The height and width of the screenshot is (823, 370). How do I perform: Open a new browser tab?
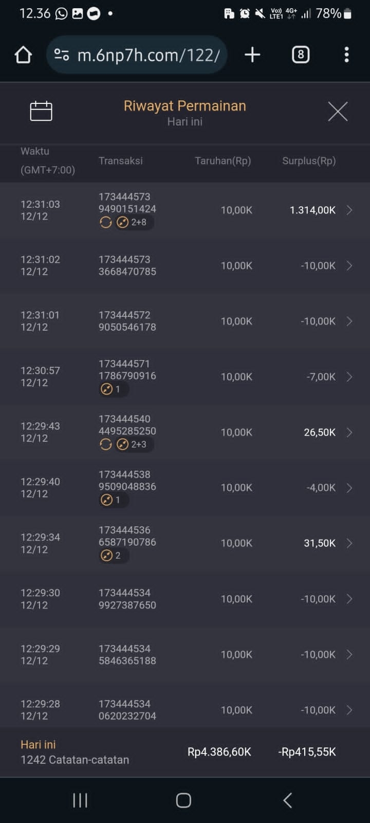[252, 55]
